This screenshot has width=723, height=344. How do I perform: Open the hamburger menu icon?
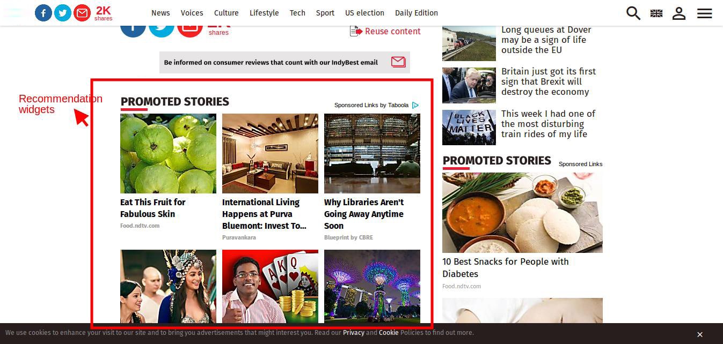tap(704, 13)
